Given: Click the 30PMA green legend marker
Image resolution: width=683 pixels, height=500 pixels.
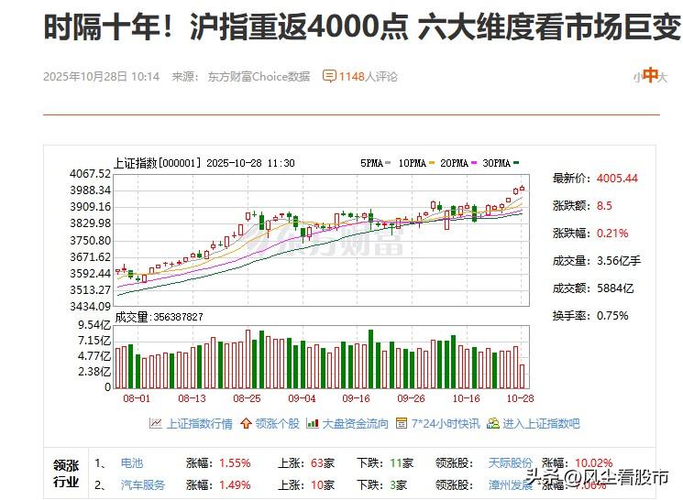Looking at the screenshot, I should pyautogui.click(x=516, y=163).
